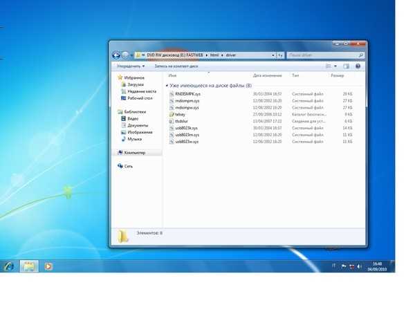Expand the arrow after the html breadcrumb
This screenshot has height=332, width=415.
click(x=222, y=55)
